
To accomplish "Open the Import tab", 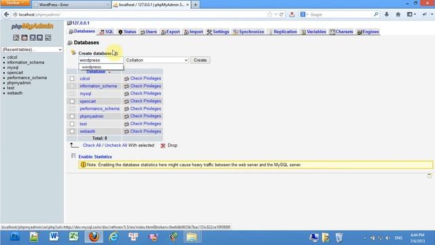I will pos(193,32).
